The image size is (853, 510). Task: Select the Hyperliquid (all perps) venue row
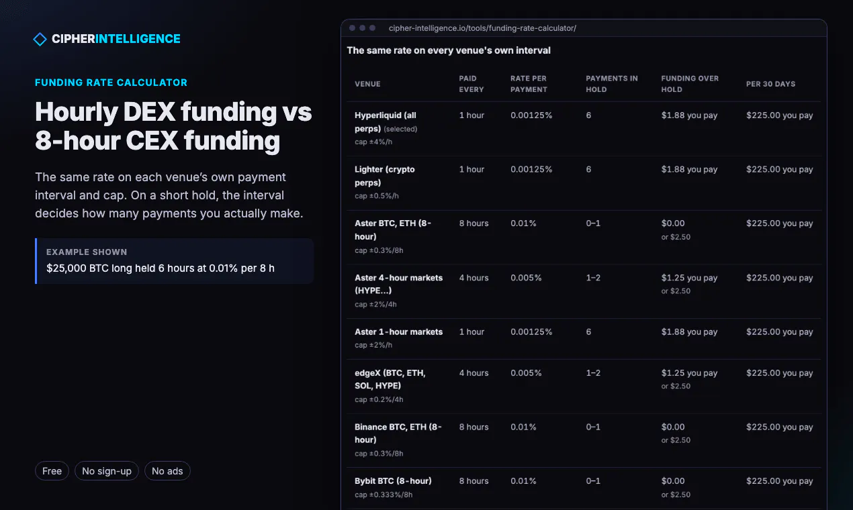(x=584, y=129)
